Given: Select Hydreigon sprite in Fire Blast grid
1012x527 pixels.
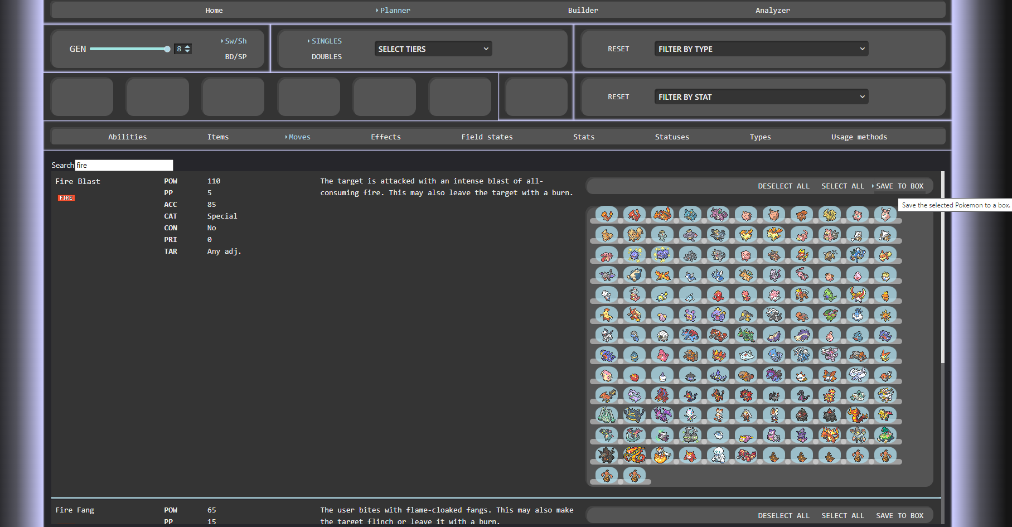Looking at the screenshot, I should click(774, 375).
